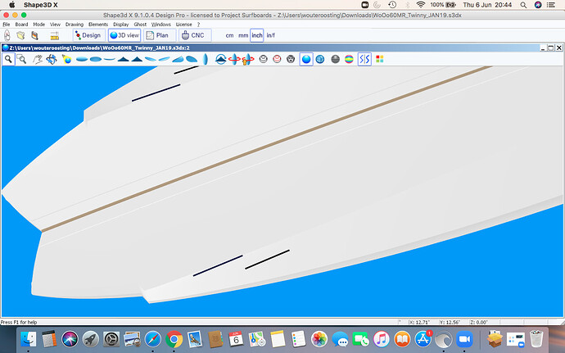Open Google Chrome from the dock

click(174, 338)
